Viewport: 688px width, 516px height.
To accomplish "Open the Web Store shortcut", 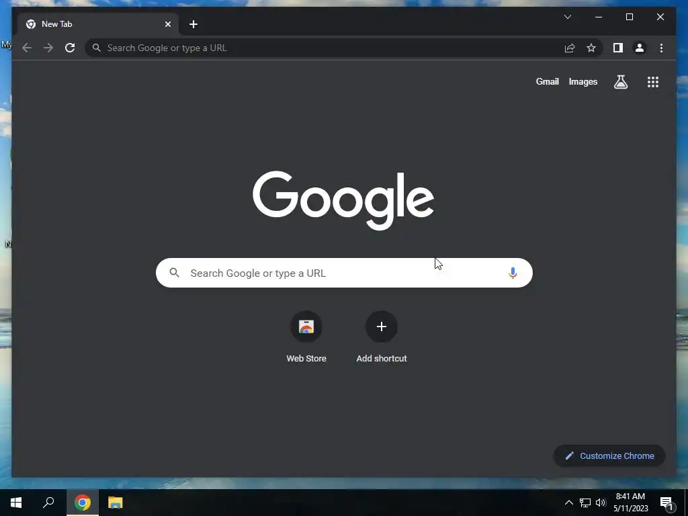I will 306,337.
